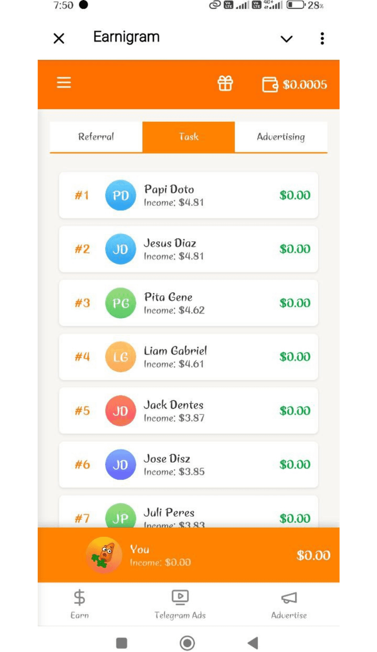
Task: Open Jesus Diaz leaderboard entry
Action: pos(188,249)
